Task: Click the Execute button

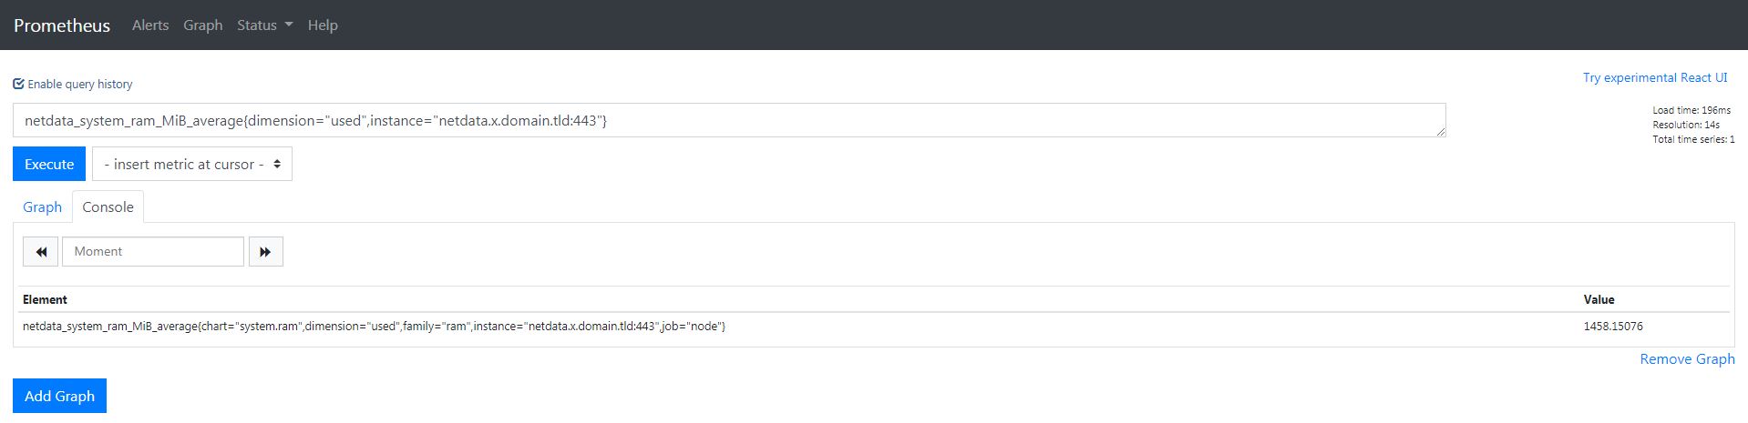Action: 49,164
